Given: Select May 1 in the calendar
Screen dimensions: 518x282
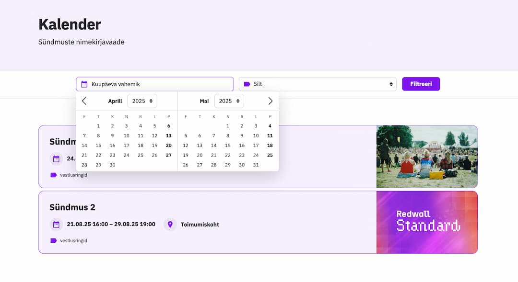Looking at the screenshot, I should point(228,126).
